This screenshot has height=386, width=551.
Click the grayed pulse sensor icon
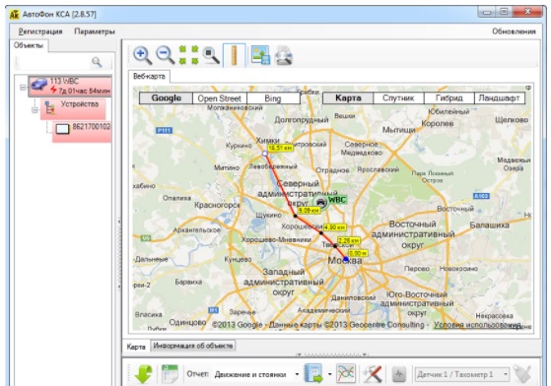[x=398, y=374]
